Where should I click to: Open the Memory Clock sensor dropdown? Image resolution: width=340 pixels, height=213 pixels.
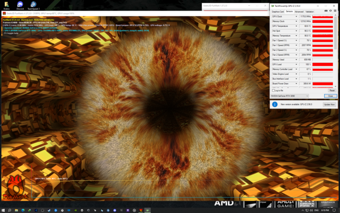296,21
